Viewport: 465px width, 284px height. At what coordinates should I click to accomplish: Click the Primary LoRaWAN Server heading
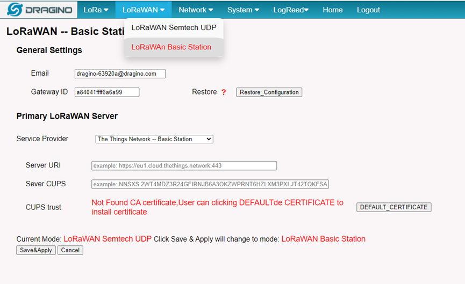(67, 116)
